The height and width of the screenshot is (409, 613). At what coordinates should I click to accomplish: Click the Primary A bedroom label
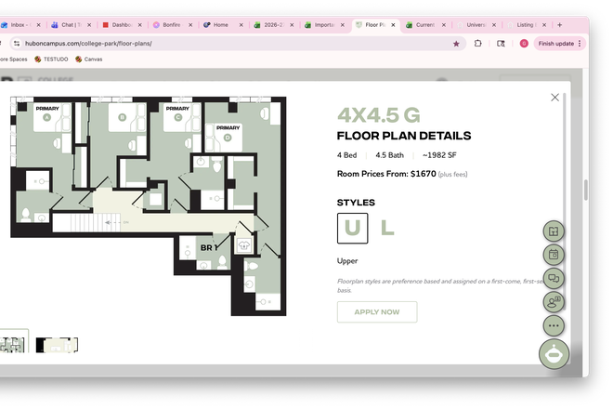47,109
